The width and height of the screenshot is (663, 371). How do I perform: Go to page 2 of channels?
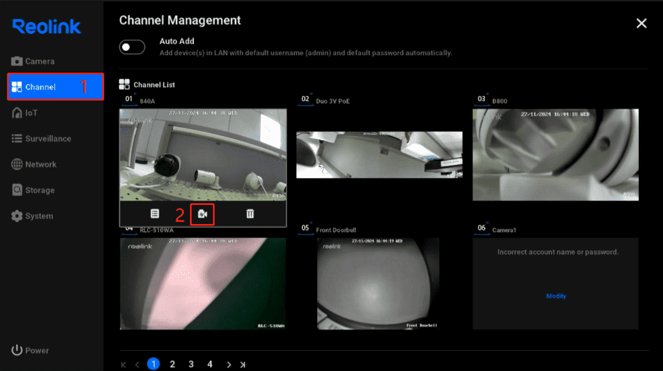172,364
